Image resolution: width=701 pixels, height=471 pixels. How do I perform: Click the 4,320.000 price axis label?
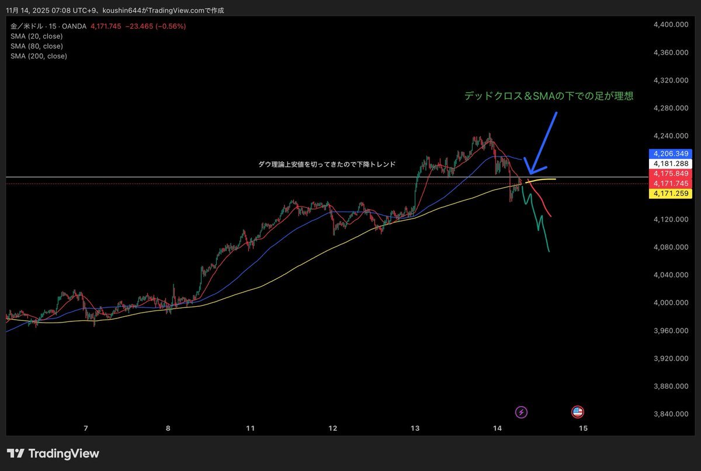click(x=671, y=80)
